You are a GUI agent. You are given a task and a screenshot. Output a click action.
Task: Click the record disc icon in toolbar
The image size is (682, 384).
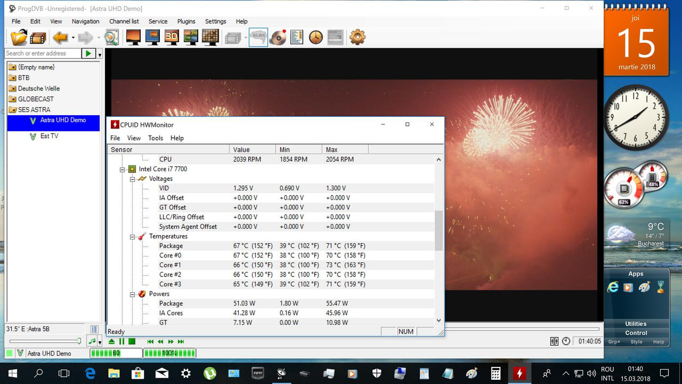(x=278, y=37)
